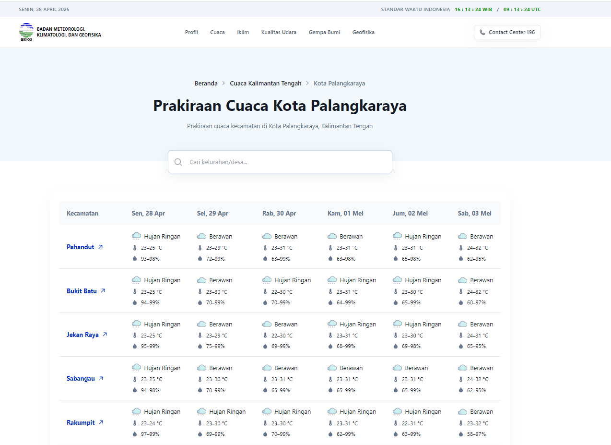Click Rakumpit's 29 Apr rain cloud icon
This screenshot has width=611, height=445.
click(x=202, y=412)
